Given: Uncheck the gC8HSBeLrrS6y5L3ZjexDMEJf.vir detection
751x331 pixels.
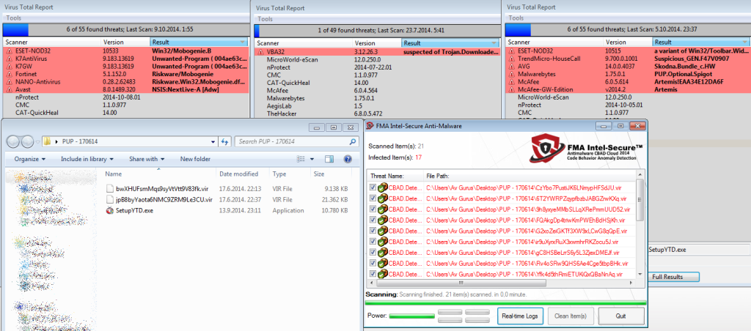Looking at the screenshot, I should [373, 253].
